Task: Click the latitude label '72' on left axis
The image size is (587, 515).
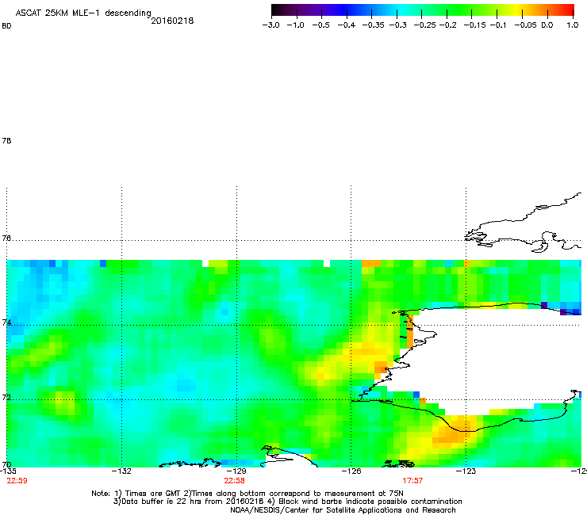Action: (6, 397)
